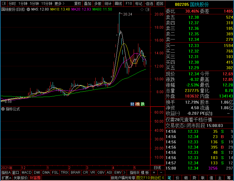Open the 更多 periods menu
234x181 pixels.
[x=59, y=4]
